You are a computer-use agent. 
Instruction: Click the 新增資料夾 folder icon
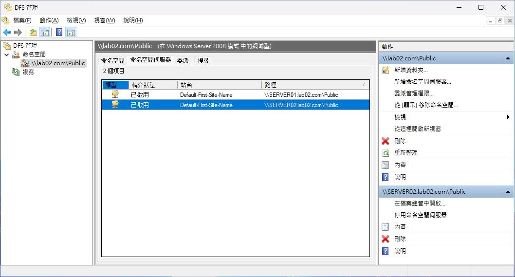click(x=386, y=70)
